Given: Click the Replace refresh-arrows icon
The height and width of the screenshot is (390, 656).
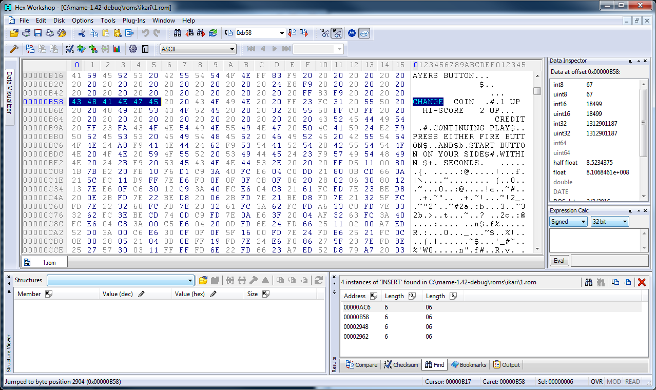Looking at the screenshot, I should [213, 33].
